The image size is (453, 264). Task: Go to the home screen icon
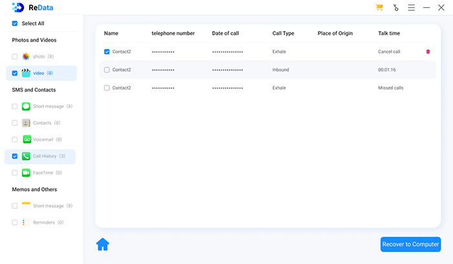(x=102, y=244)
